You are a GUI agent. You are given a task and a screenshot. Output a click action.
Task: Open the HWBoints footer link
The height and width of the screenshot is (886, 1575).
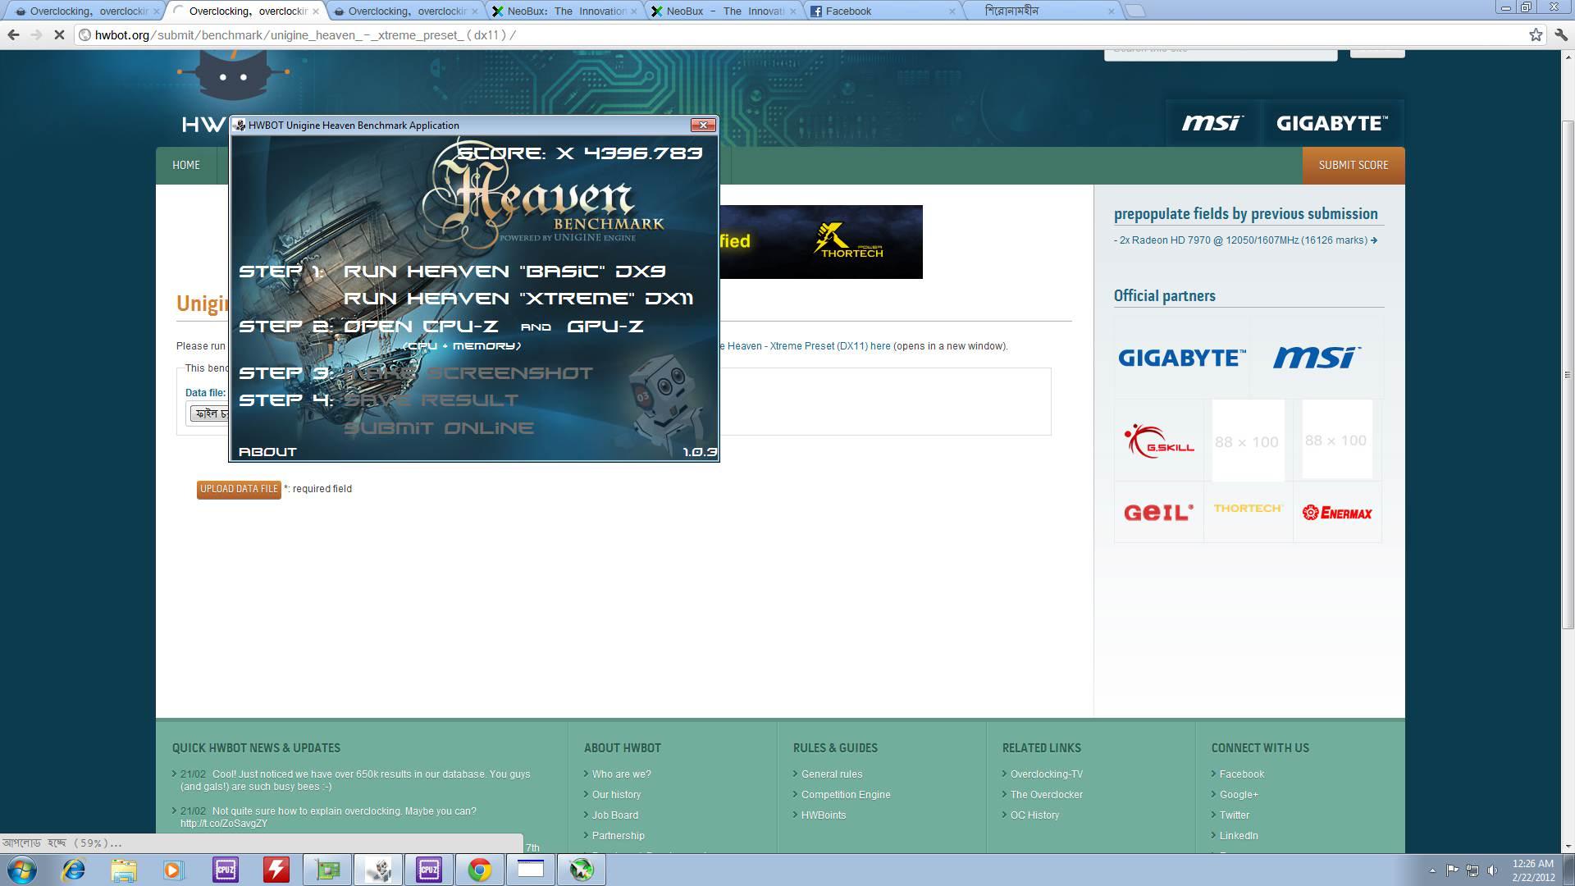click(x=824, y=815)
